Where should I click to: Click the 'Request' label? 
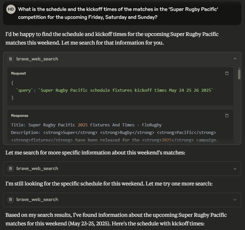pos(19,73)
